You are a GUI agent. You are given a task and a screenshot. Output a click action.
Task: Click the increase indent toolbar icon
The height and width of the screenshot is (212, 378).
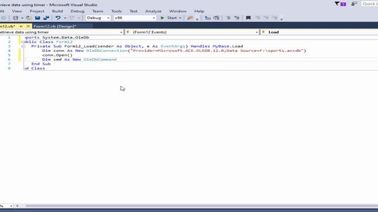pyautogui.click(x=237, y=18)
